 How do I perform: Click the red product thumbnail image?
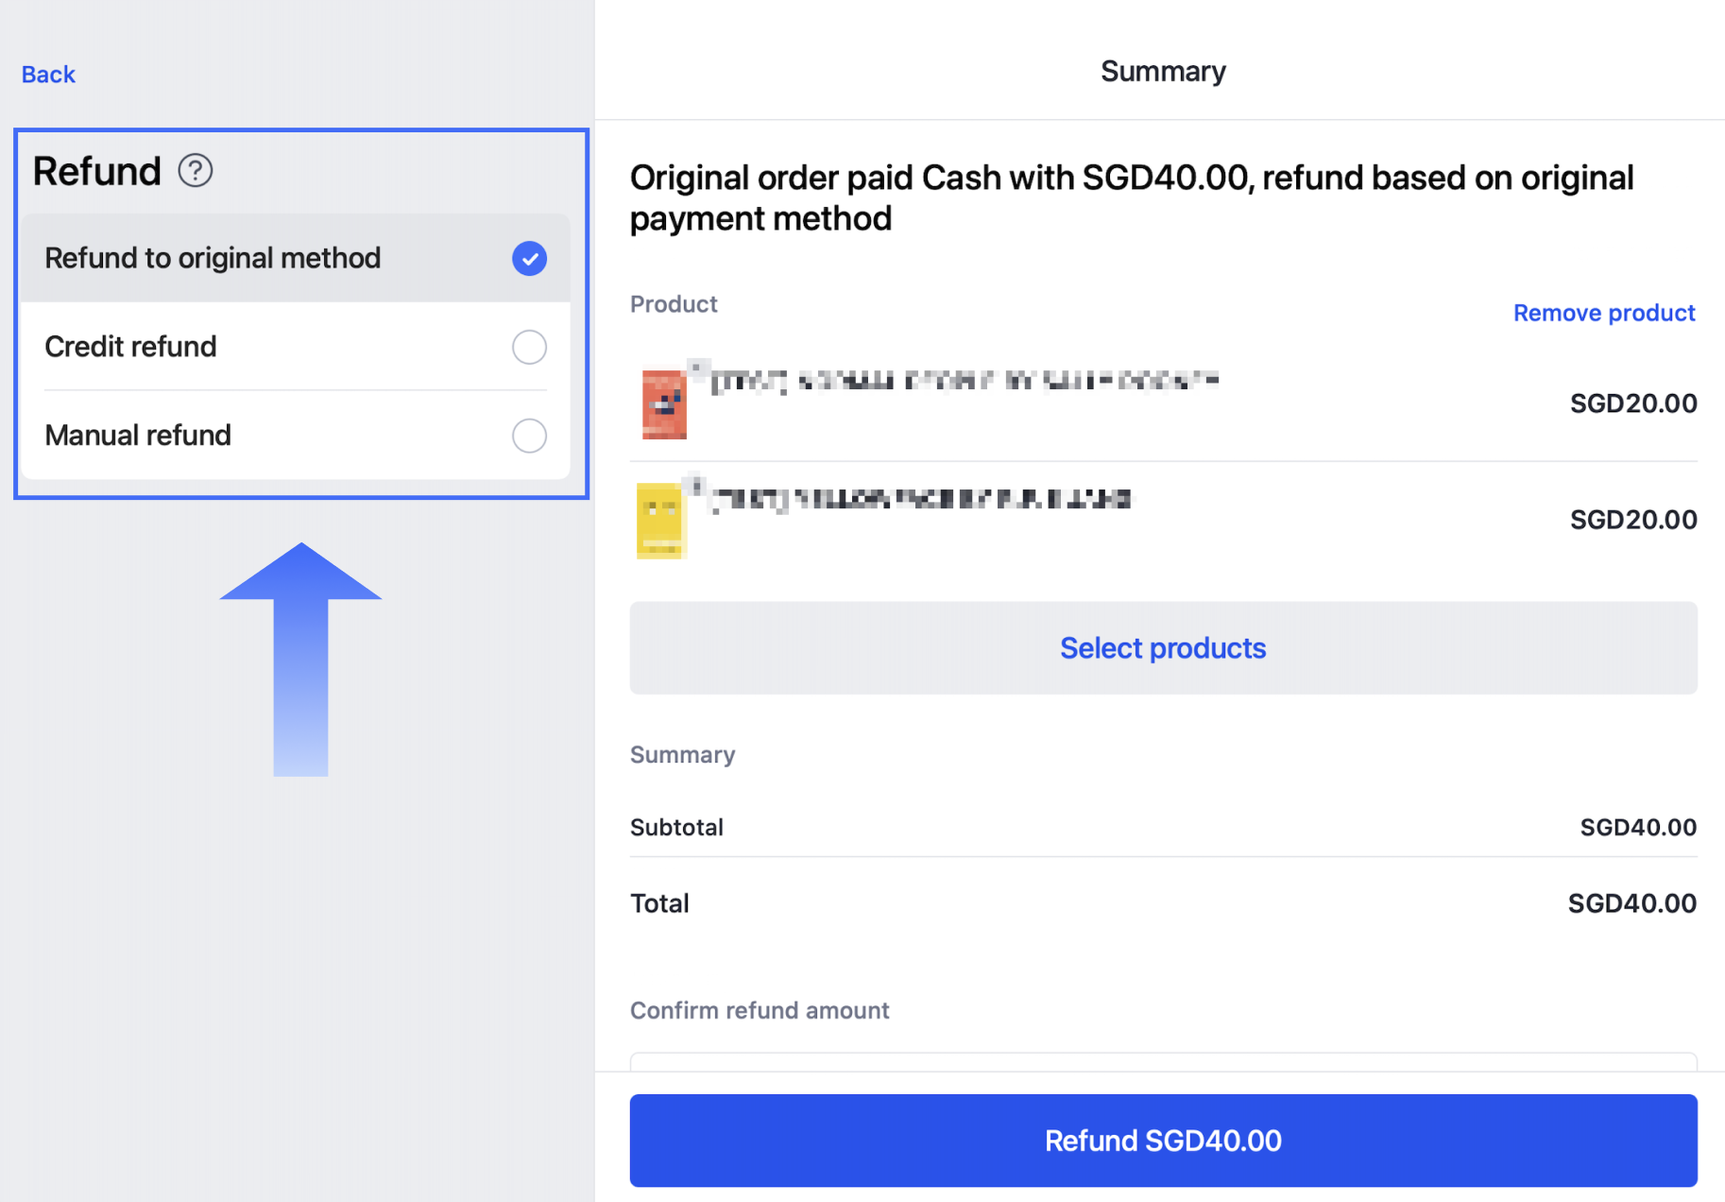pyautogui.click(x=664, y=404)
